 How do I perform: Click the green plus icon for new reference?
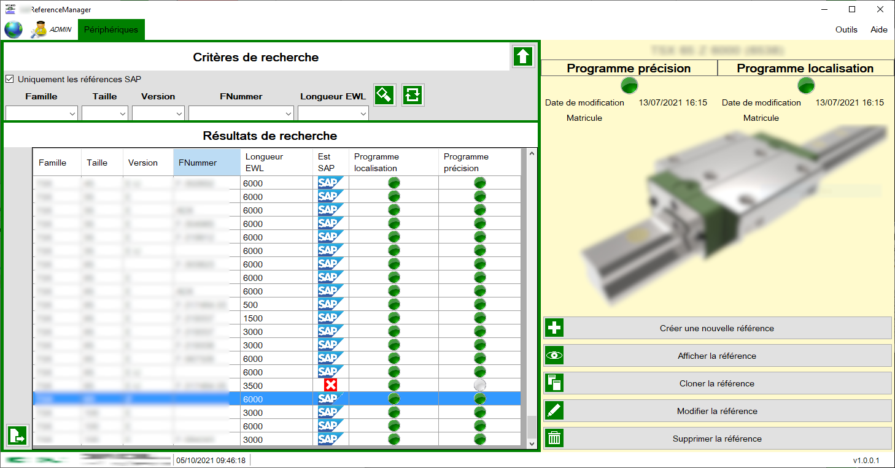pos(554,328)
